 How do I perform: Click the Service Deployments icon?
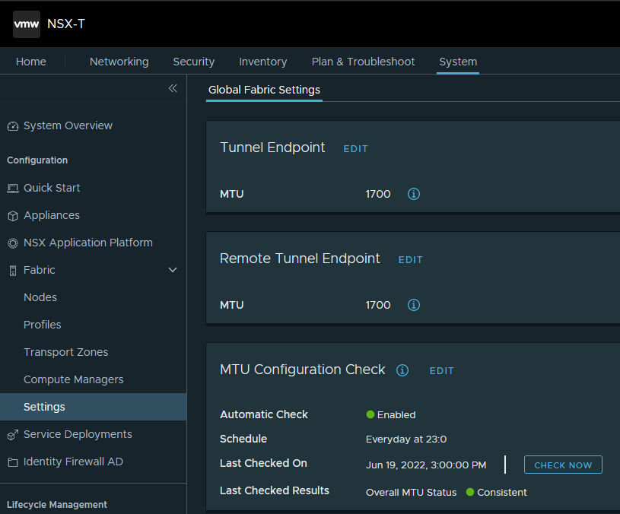point(11,434)
